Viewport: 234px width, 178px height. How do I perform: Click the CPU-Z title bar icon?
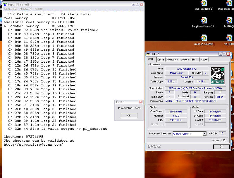pos(148,54)
